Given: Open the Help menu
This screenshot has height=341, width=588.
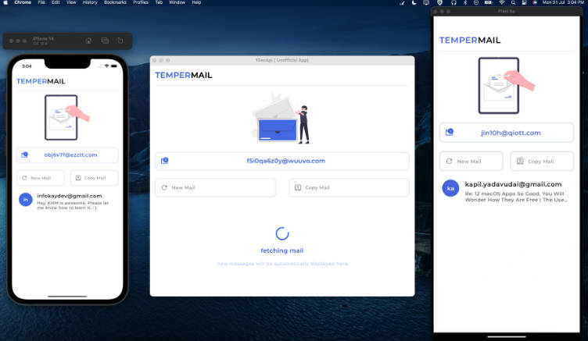Looking at the screenshot, I should [x=196, y=2].
